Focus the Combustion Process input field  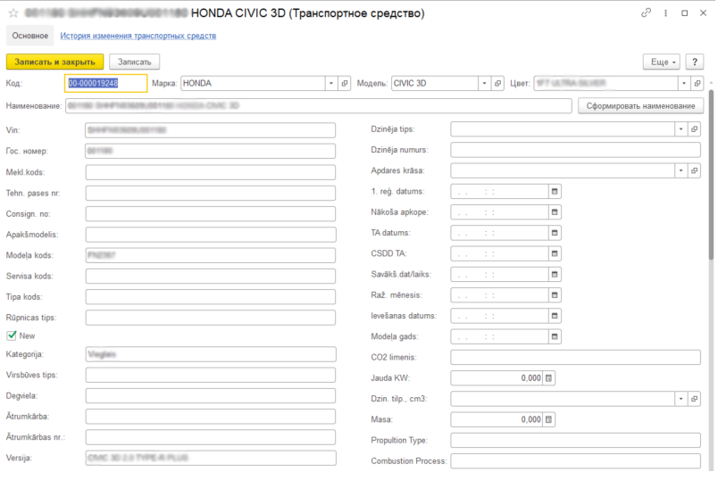[x=576, y=460]
